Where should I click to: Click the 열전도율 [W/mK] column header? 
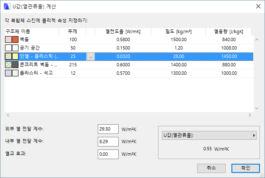click(x=128, y=31)
